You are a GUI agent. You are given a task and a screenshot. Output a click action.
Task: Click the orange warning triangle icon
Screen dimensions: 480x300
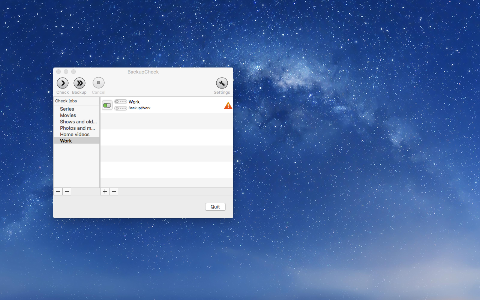228,105
